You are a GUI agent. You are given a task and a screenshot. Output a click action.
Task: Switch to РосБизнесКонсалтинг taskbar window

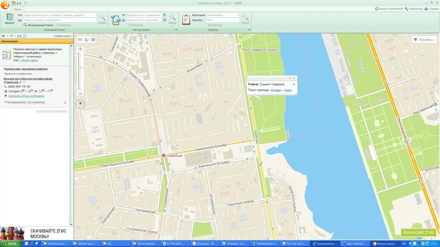(325, 243)
